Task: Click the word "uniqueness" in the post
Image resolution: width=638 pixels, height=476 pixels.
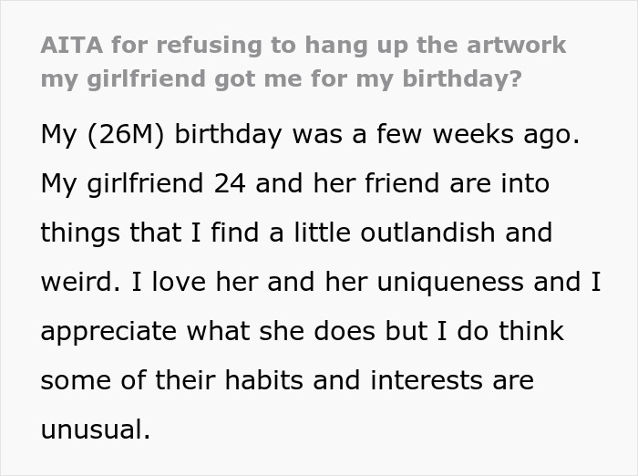Action: [450, 282]
